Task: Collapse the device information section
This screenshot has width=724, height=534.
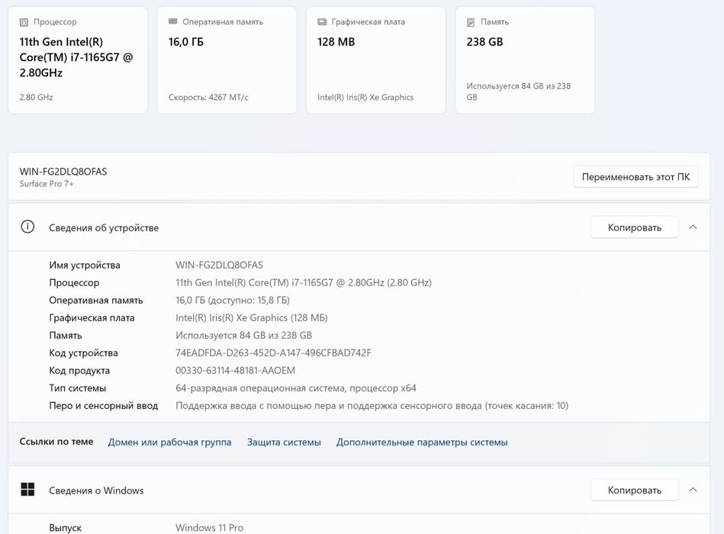Action: (x=693, y=227)
